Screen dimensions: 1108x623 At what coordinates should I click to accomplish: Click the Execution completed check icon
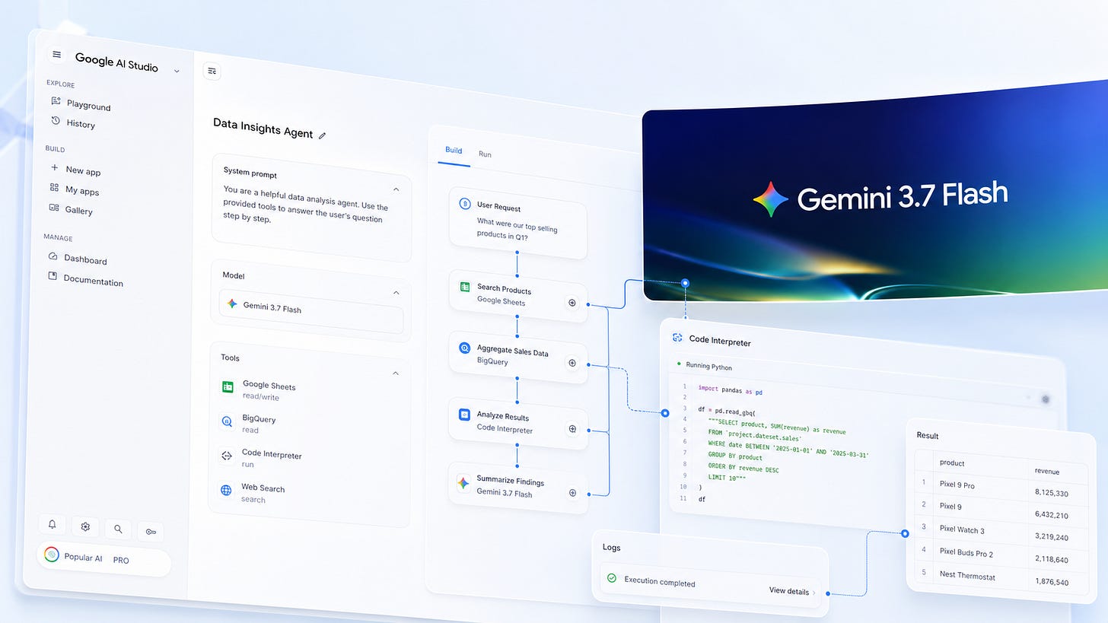coord(611,578)
